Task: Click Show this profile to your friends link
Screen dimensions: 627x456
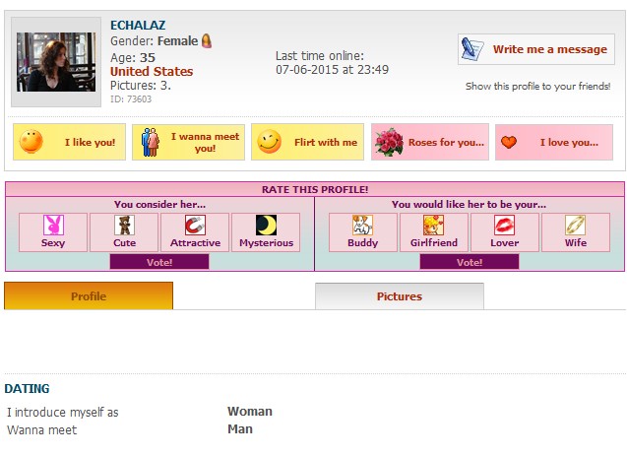Action: point(537,86)
